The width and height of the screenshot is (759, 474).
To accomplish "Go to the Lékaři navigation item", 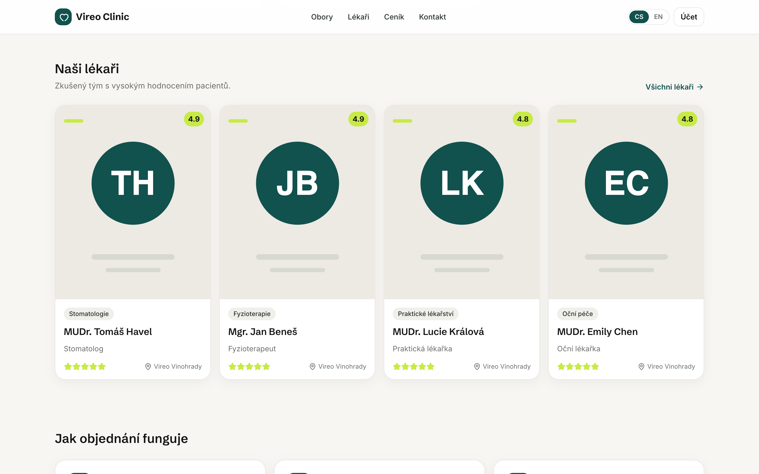I will tap(358, 17).
